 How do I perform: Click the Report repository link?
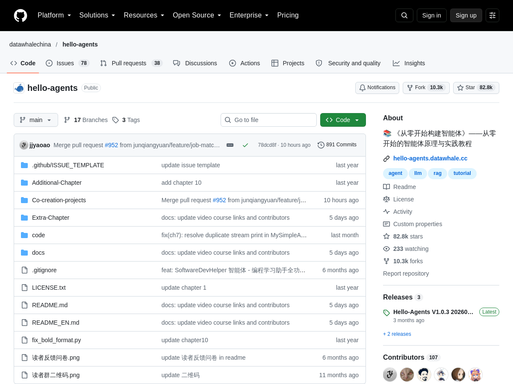(x=406, y=273)
